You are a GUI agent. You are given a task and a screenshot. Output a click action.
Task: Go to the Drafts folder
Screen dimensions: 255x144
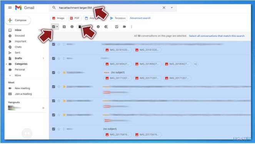point(18,58)
